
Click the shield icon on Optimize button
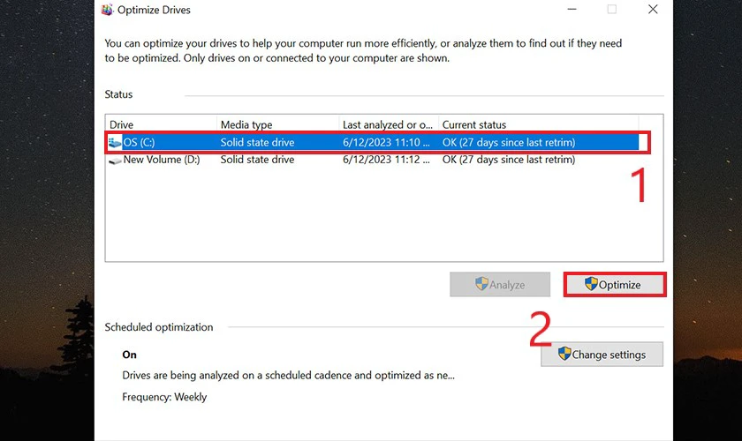tap(591, 284)
